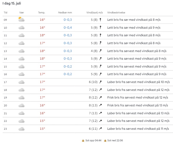This screenshot has width=173, height=146.
Task: Click the "Temp." column header
Action: [x=41, y=13]
